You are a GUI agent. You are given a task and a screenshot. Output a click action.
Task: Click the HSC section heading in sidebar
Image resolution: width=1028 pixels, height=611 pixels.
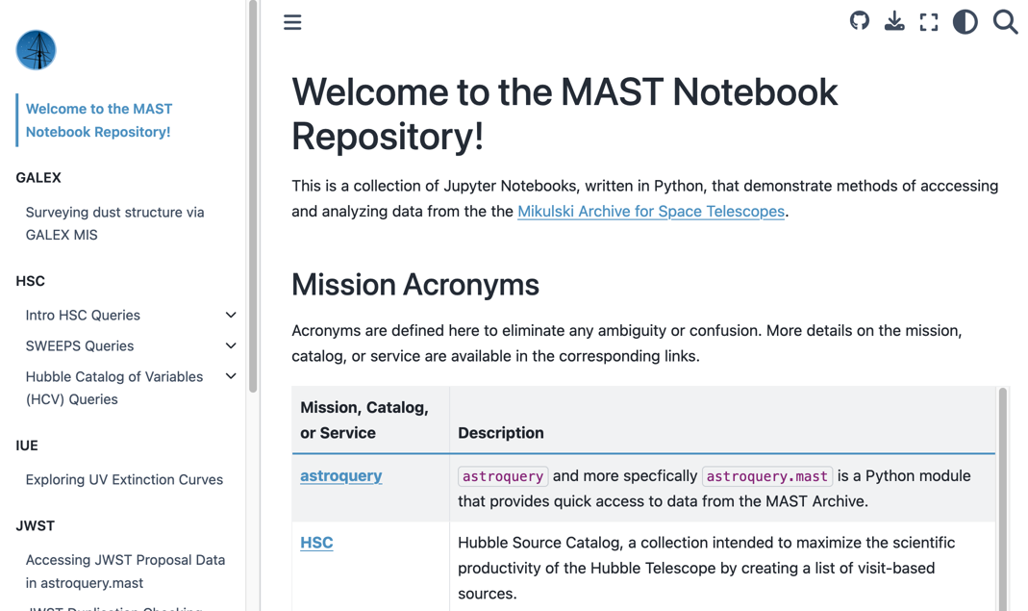tap(30, 281)
